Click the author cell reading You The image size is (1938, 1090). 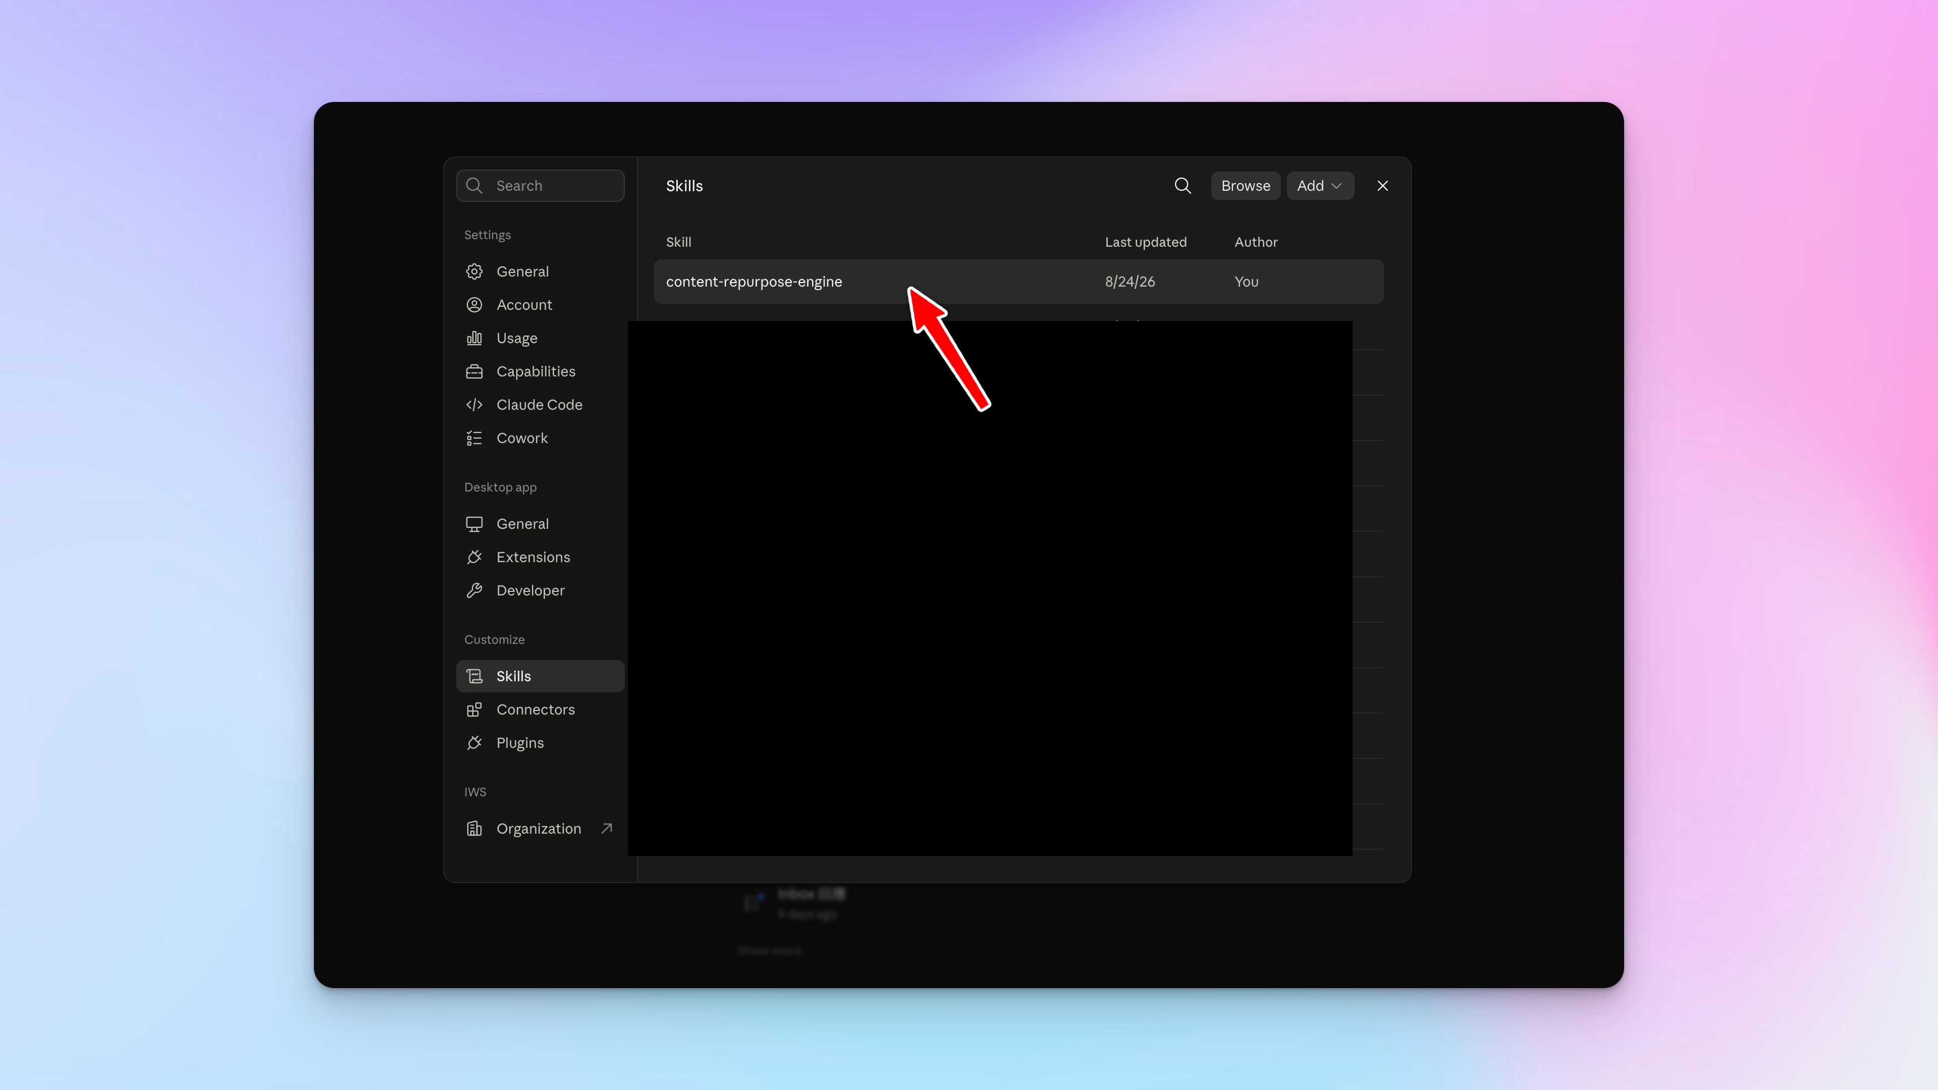click(1247, 282)
